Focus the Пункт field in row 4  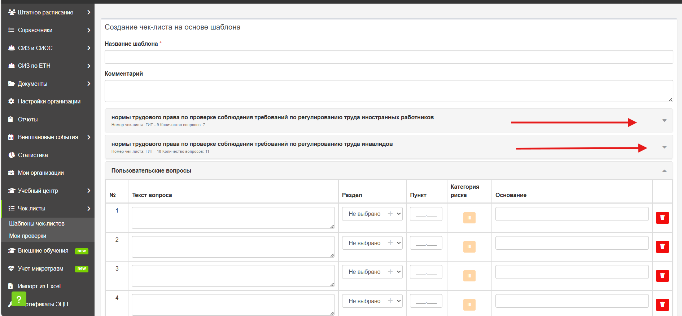[x=426, y=301]
